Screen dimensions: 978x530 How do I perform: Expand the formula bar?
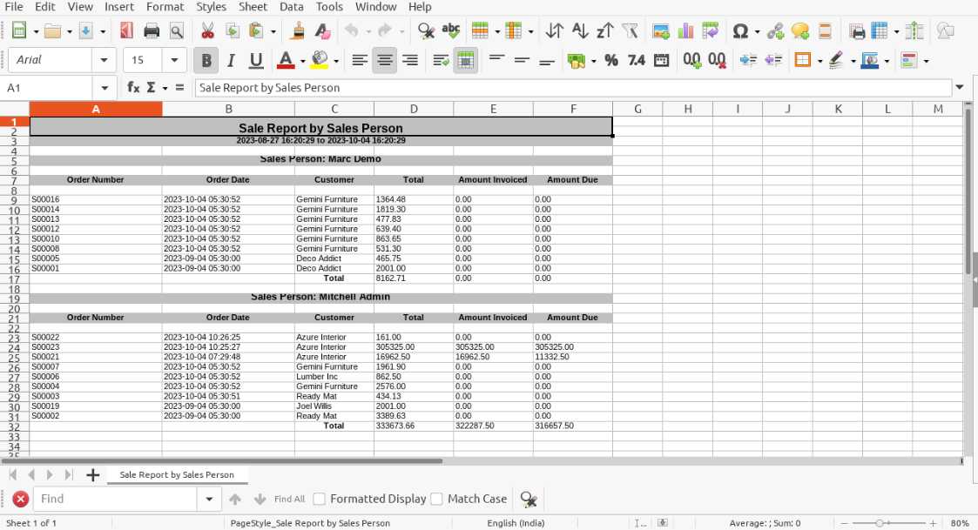[960, 87]
